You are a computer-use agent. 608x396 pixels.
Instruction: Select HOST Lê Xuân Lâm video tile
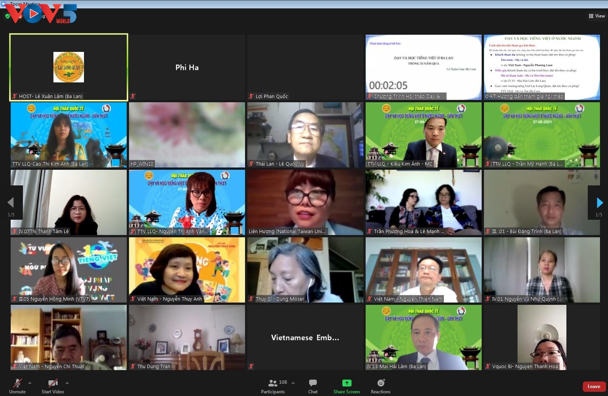(69, 68)
